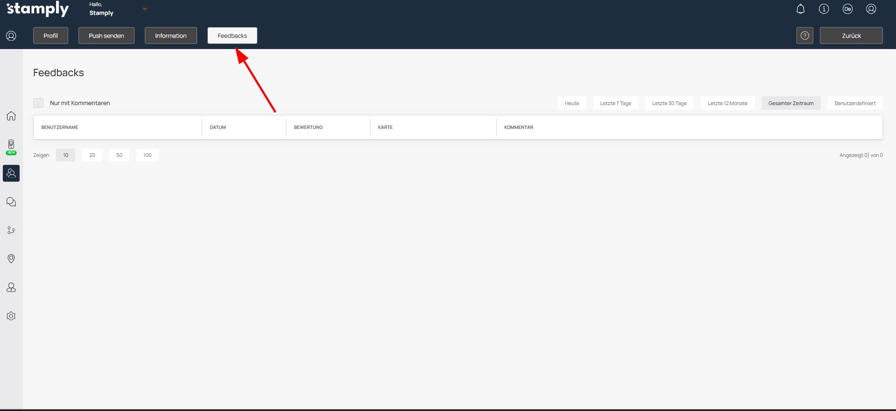The width and height of the screenshot is (896, 411).
Task: Enable 'Nur mit Kommentaren' checkbox
Action: click(x=38, y=103)
